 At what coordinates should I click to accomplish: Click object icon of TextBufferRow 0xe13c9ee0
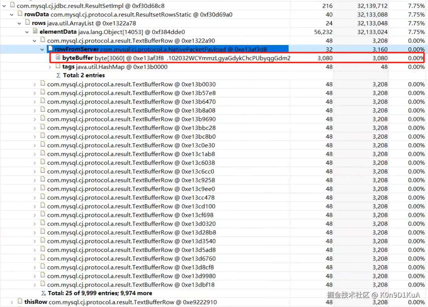[43, 188]
